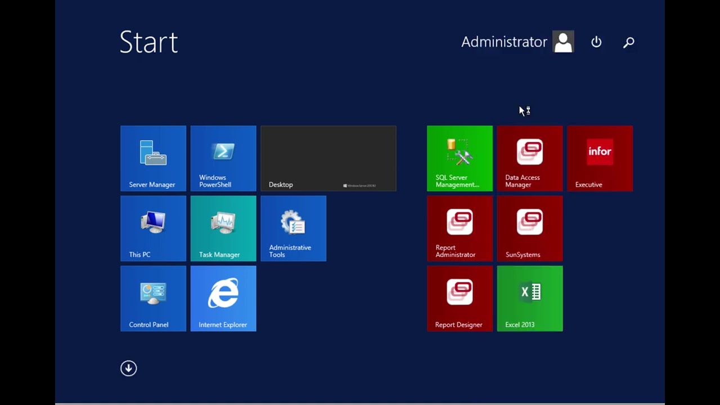Launch Task Manager tile
This screenshot has height=405, width=720.
point(223,228)
